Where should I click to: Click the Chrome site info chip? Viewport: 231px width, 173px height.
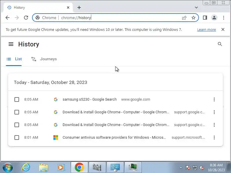[x=46, y=18]
